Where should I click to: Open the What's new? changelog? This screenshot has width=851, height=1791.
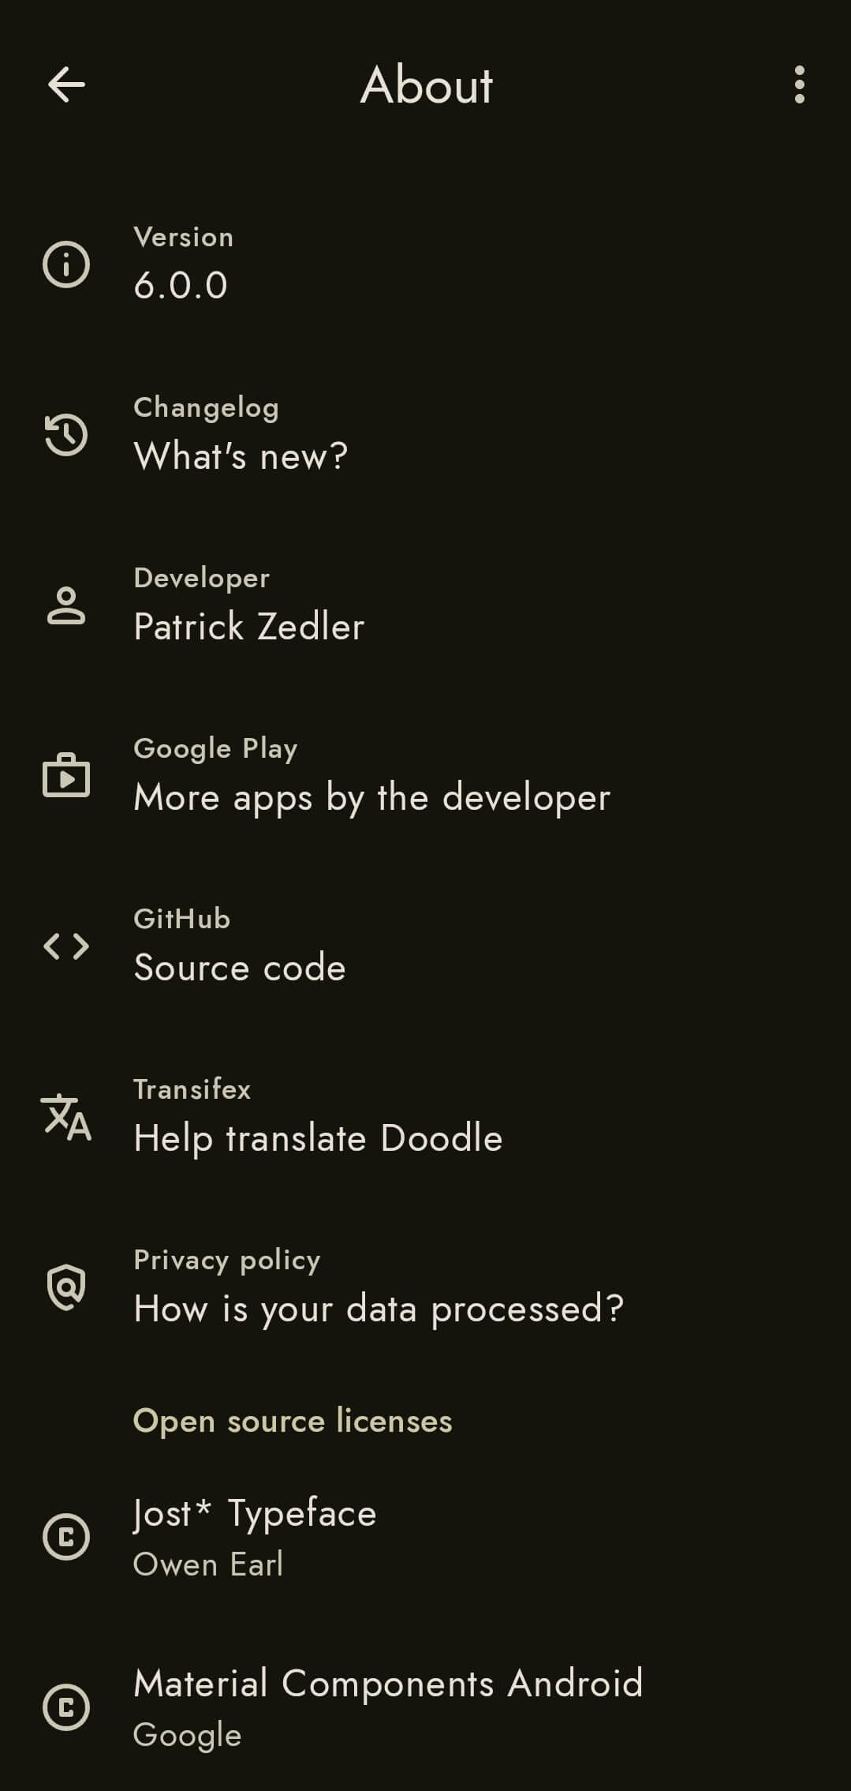click(241, 455)
